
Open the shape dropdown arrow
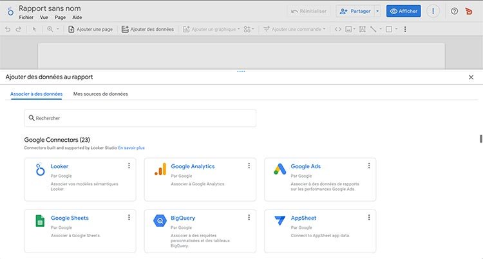coord(397,29)
